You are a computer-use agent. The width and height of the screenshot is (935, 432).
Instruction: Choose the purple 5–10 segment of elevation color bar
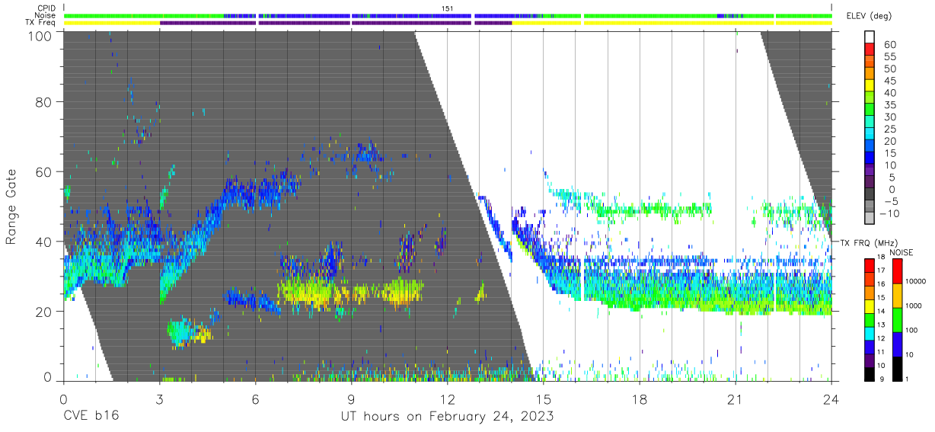tap(870, 171)
